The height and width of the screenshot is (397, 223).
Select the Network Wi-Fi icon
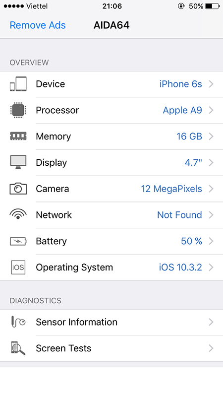(18, 214)
